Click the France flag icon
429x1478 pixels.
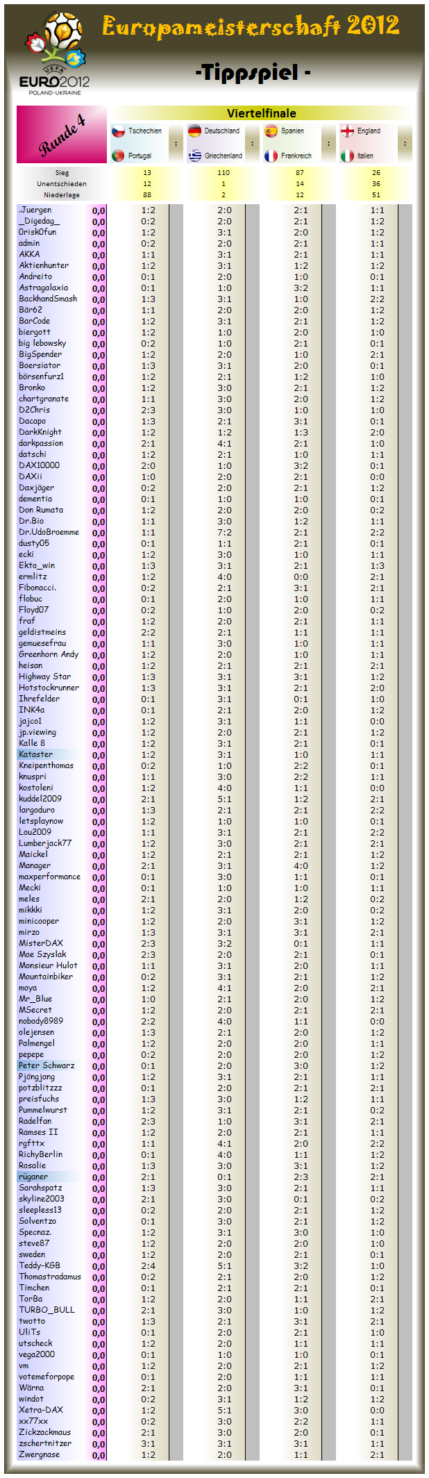click(271, 156)
